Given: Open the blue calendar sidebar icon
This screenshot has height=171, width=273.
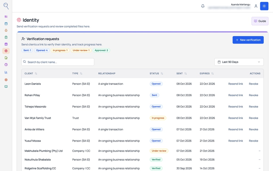Looking at the screenshot, I should (6, 24).
